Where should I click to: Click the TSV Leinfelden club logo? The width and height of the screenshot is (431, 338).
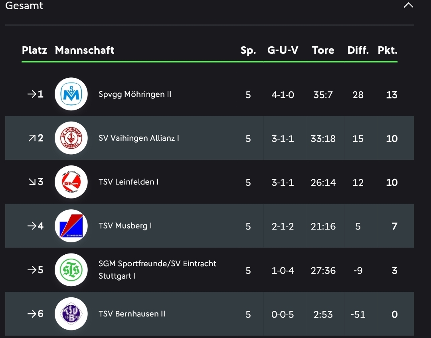click(x=71, y=182)
